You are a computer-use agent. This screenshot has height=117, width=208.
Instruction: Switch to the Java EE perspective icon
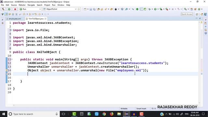[x=201, y=14]
